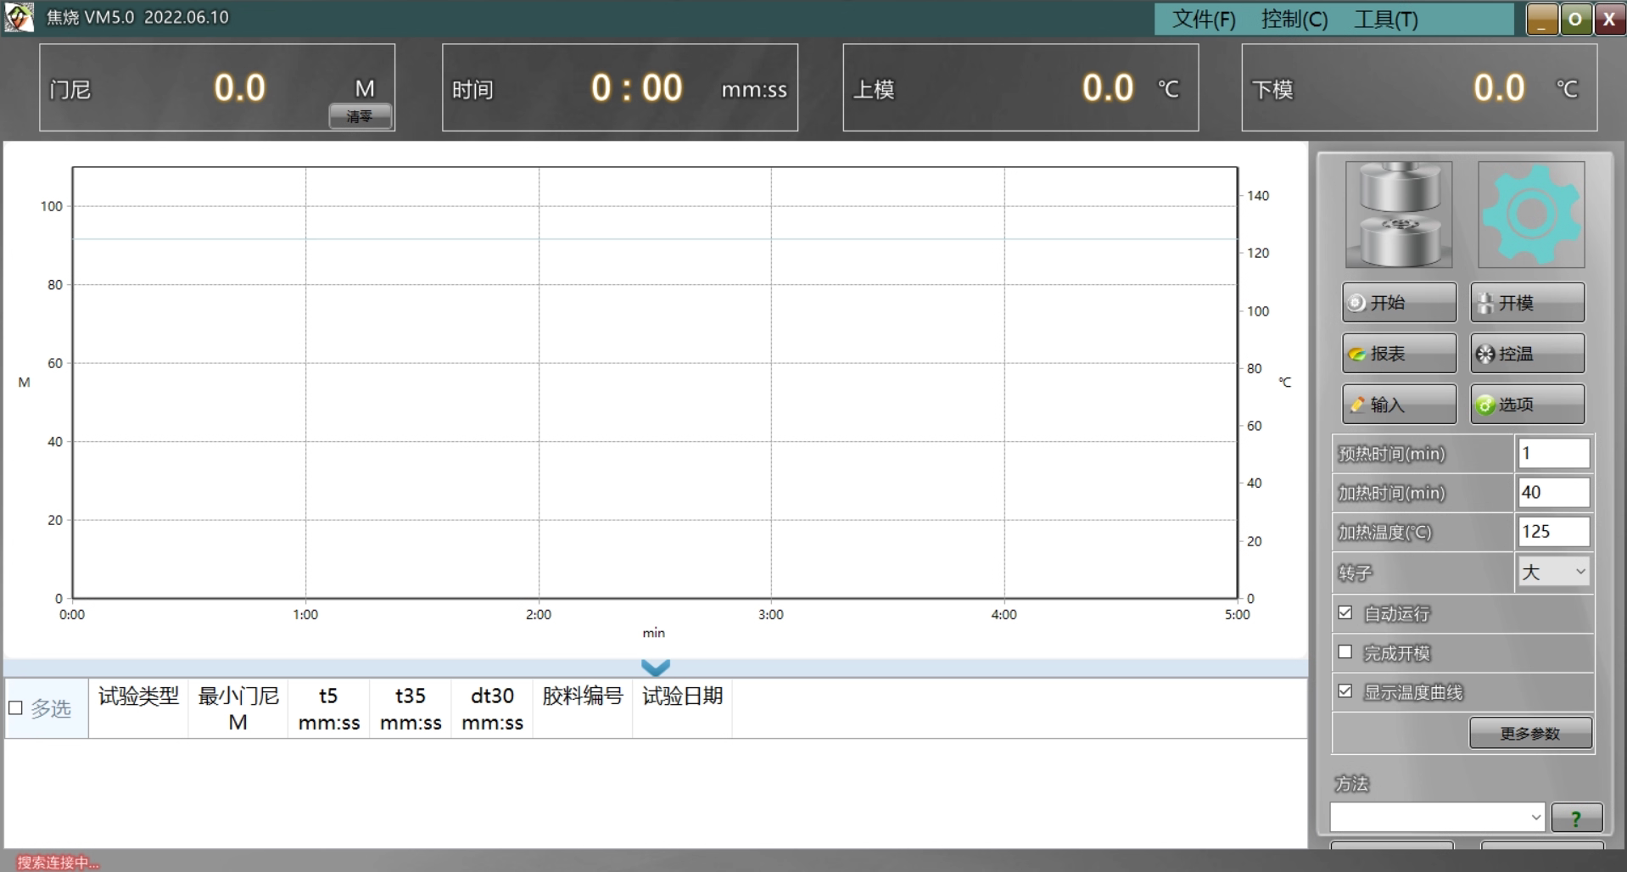
Task: Click the mold die press icon
Action: point(1399,215)
